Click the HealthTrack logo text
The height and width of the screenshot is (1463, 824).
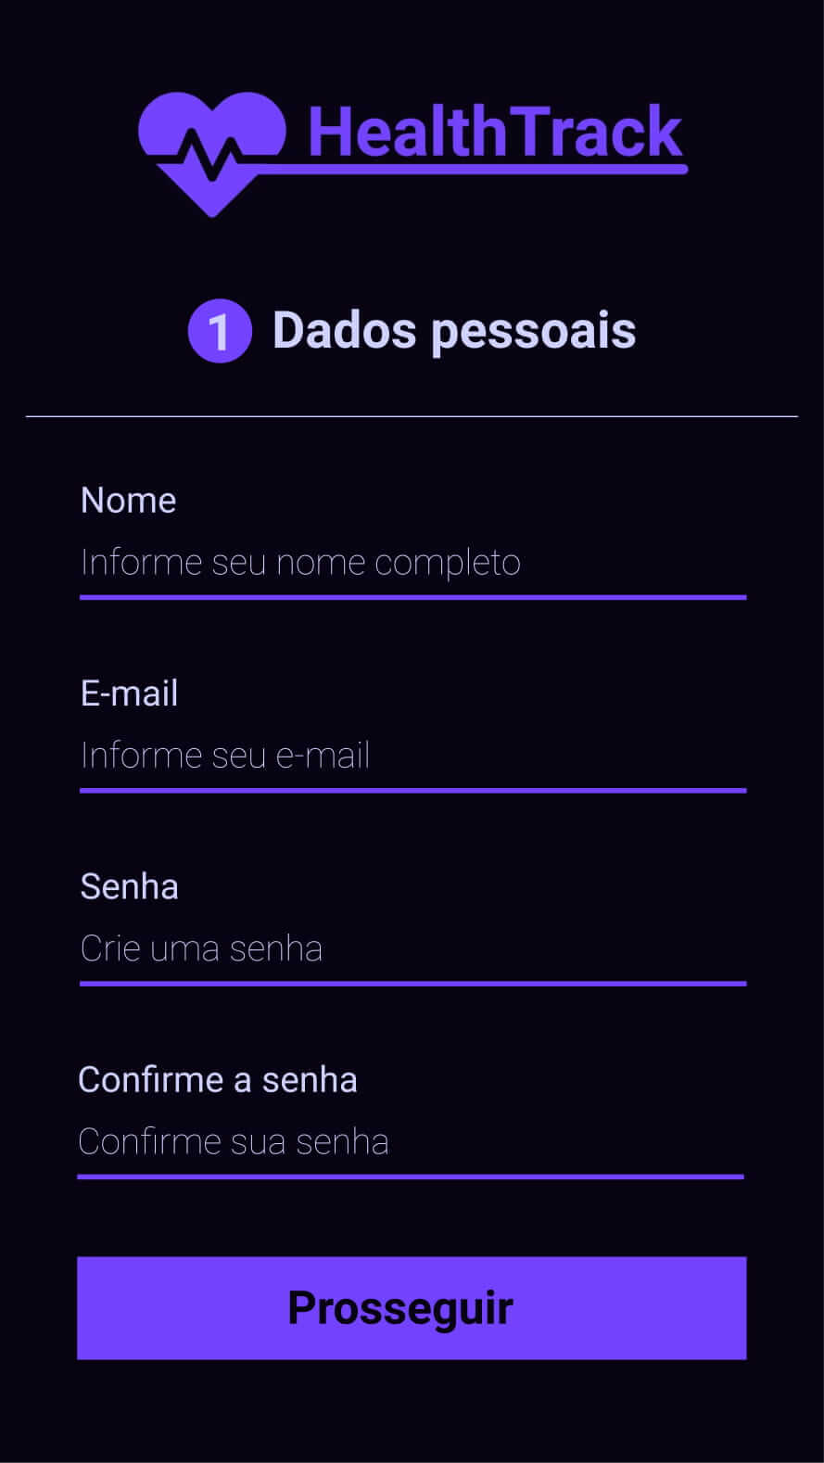click(x=495, y=132)
